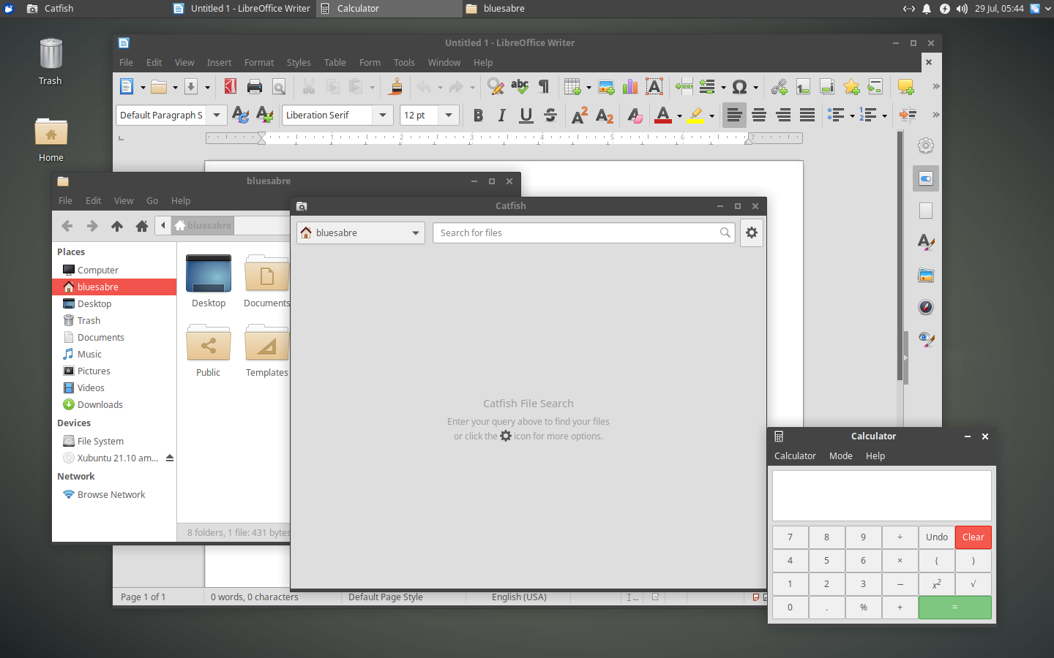Screen dimensions: 1054x658
Task: Toggle bold formatting on selected text
Action: [478, 115]
